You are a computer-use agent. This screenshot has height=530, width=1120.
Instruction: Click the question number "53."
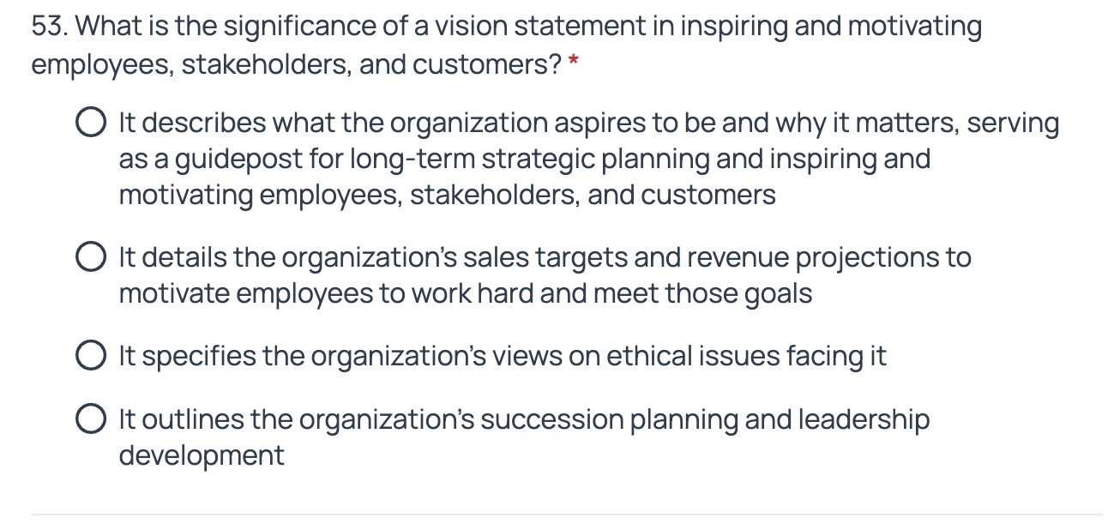coord(50,27)
